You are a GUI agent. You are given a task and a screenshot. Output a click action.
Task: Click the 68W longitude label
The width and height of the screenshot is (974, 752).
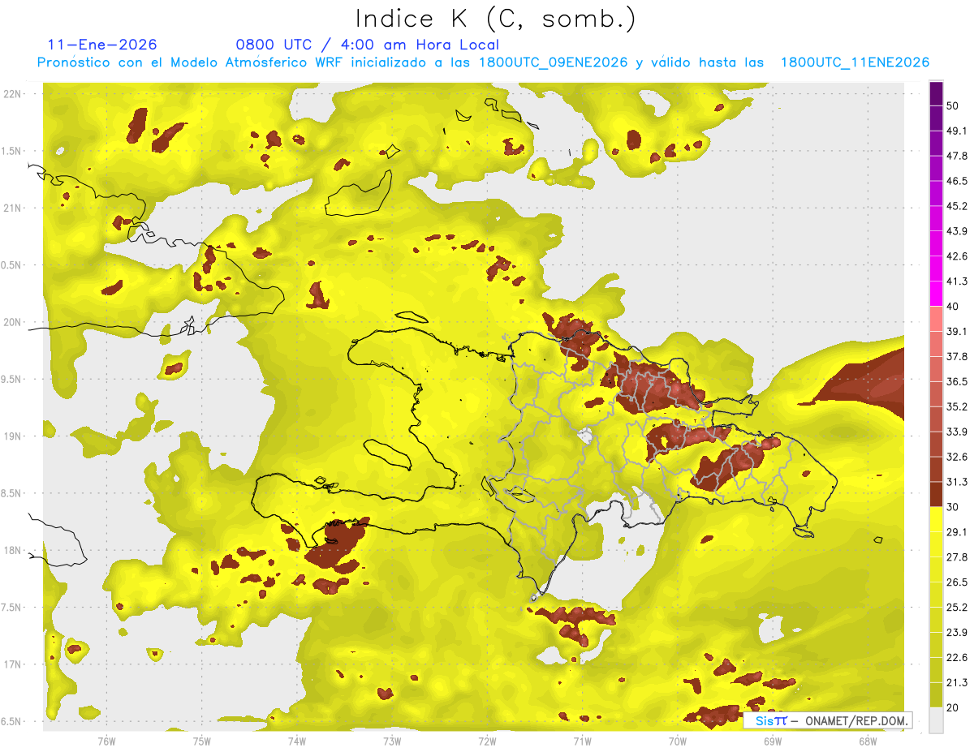(868, 741)
